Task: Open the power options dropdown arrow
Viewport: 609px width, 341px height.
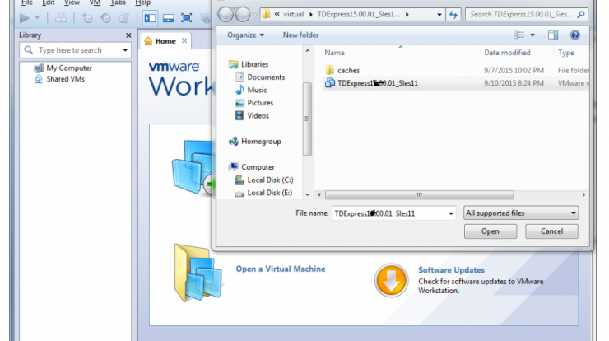Action: 37,18
